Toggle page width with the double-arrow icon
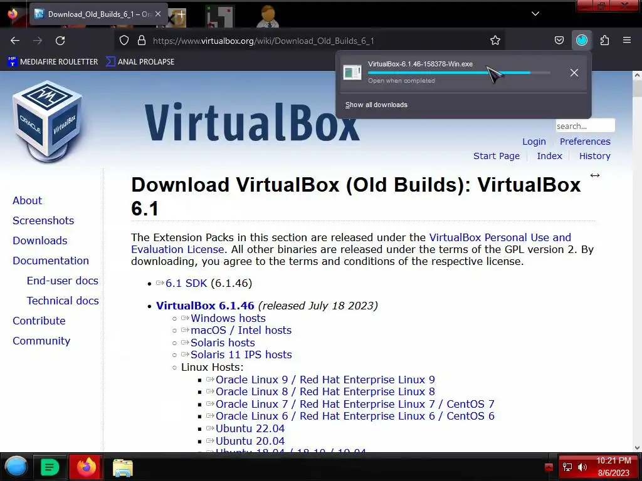Viewport: 642px width, 481px height. 594,175
